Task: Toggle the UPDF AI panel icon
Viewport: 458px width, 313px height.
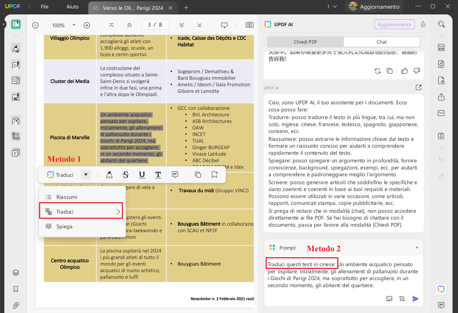Action: pos(441,289)
